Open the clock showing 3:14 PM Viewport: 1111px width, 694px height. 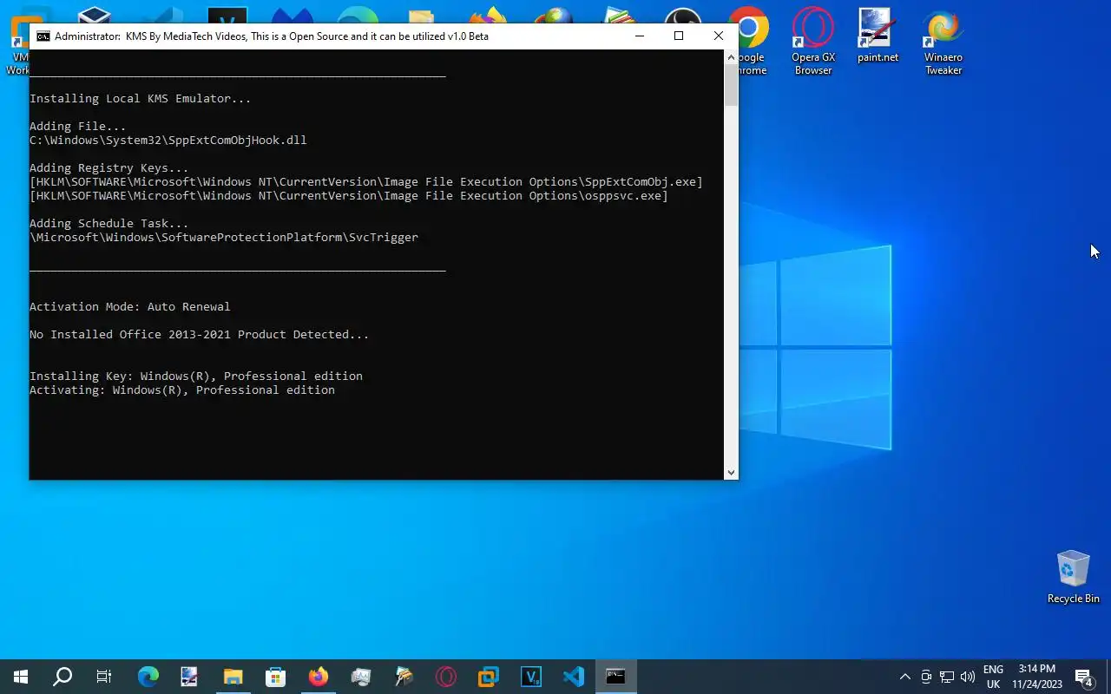pyautogui.click(x=1037, y=677)
